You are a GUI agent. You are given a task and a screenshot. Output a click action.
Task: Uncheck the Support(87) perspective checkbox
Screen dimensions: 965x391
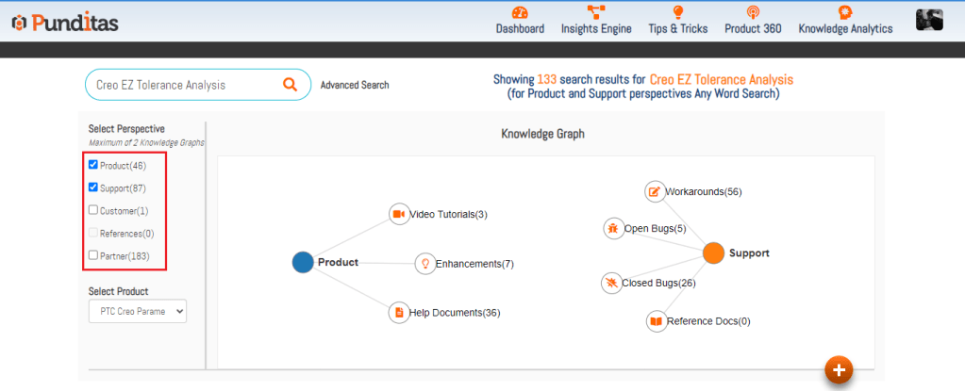click(x=93, y=187)
